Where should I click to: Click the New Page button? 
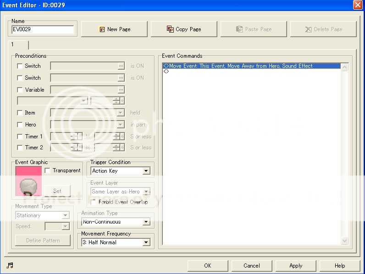point(115,29)
